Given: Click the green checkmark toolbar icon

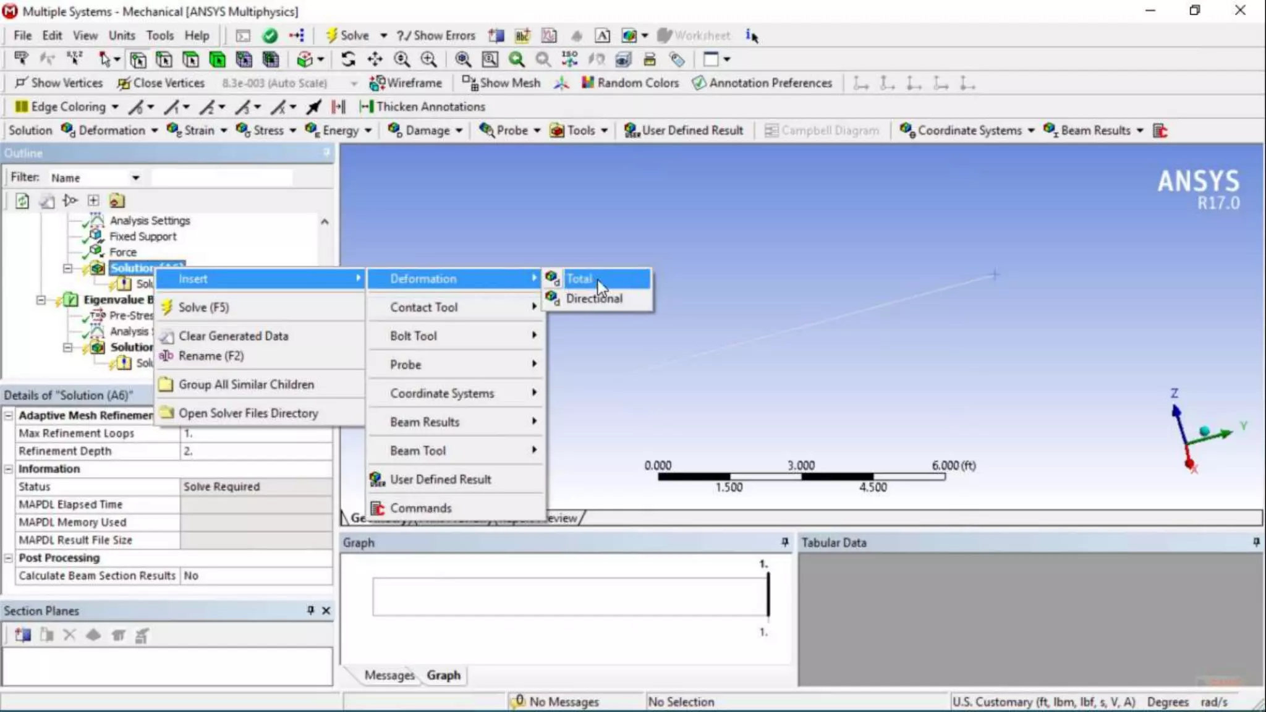Looking at the screenshot, I should 270,36.
